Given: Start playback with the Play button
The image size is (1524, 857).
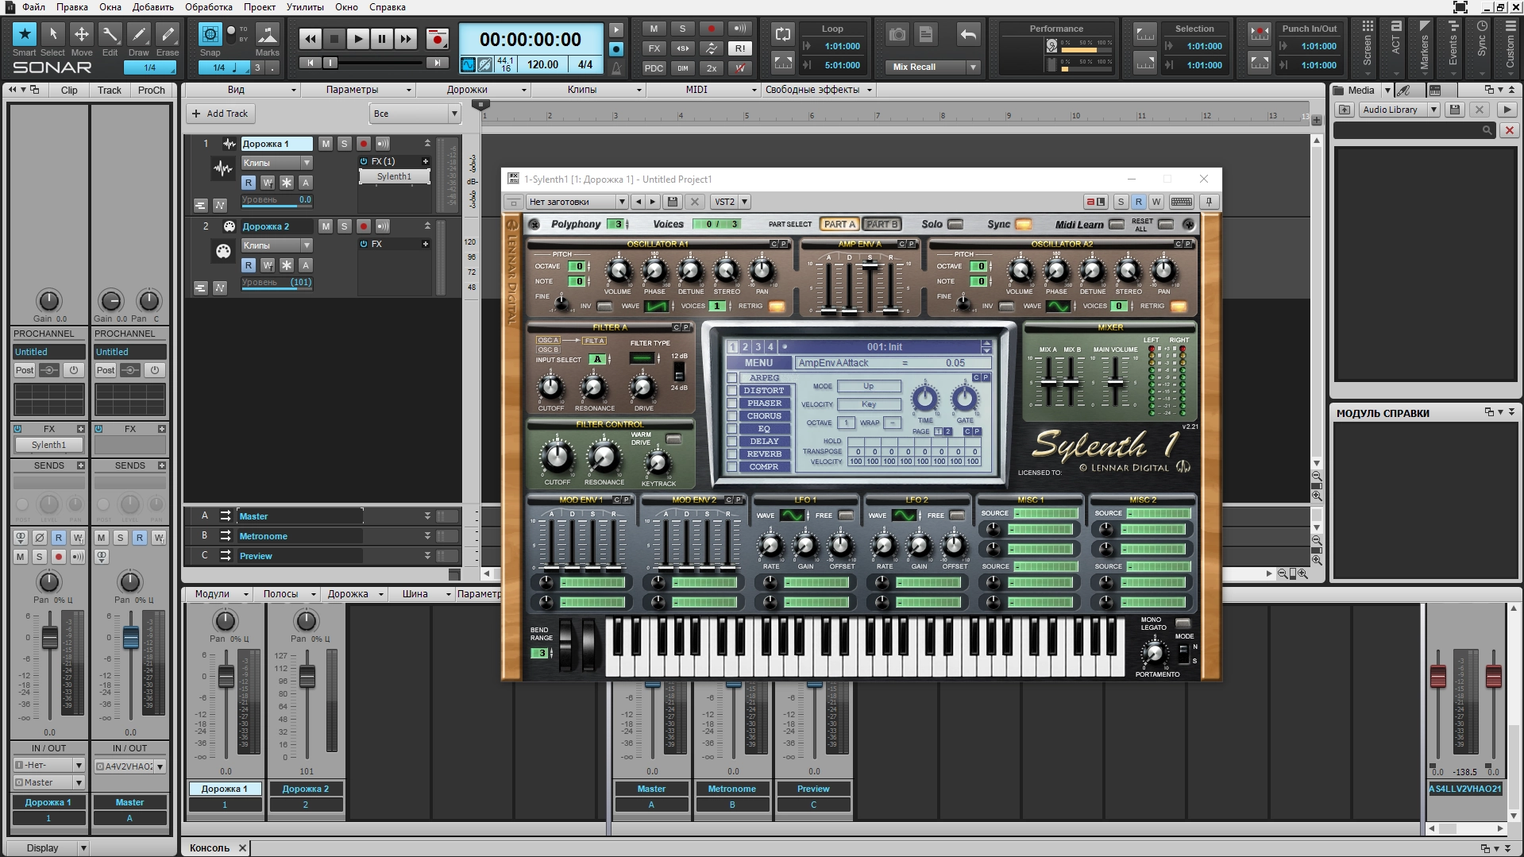Looking at the screenshot, I should pyautogui.click(x=358, y=38).
